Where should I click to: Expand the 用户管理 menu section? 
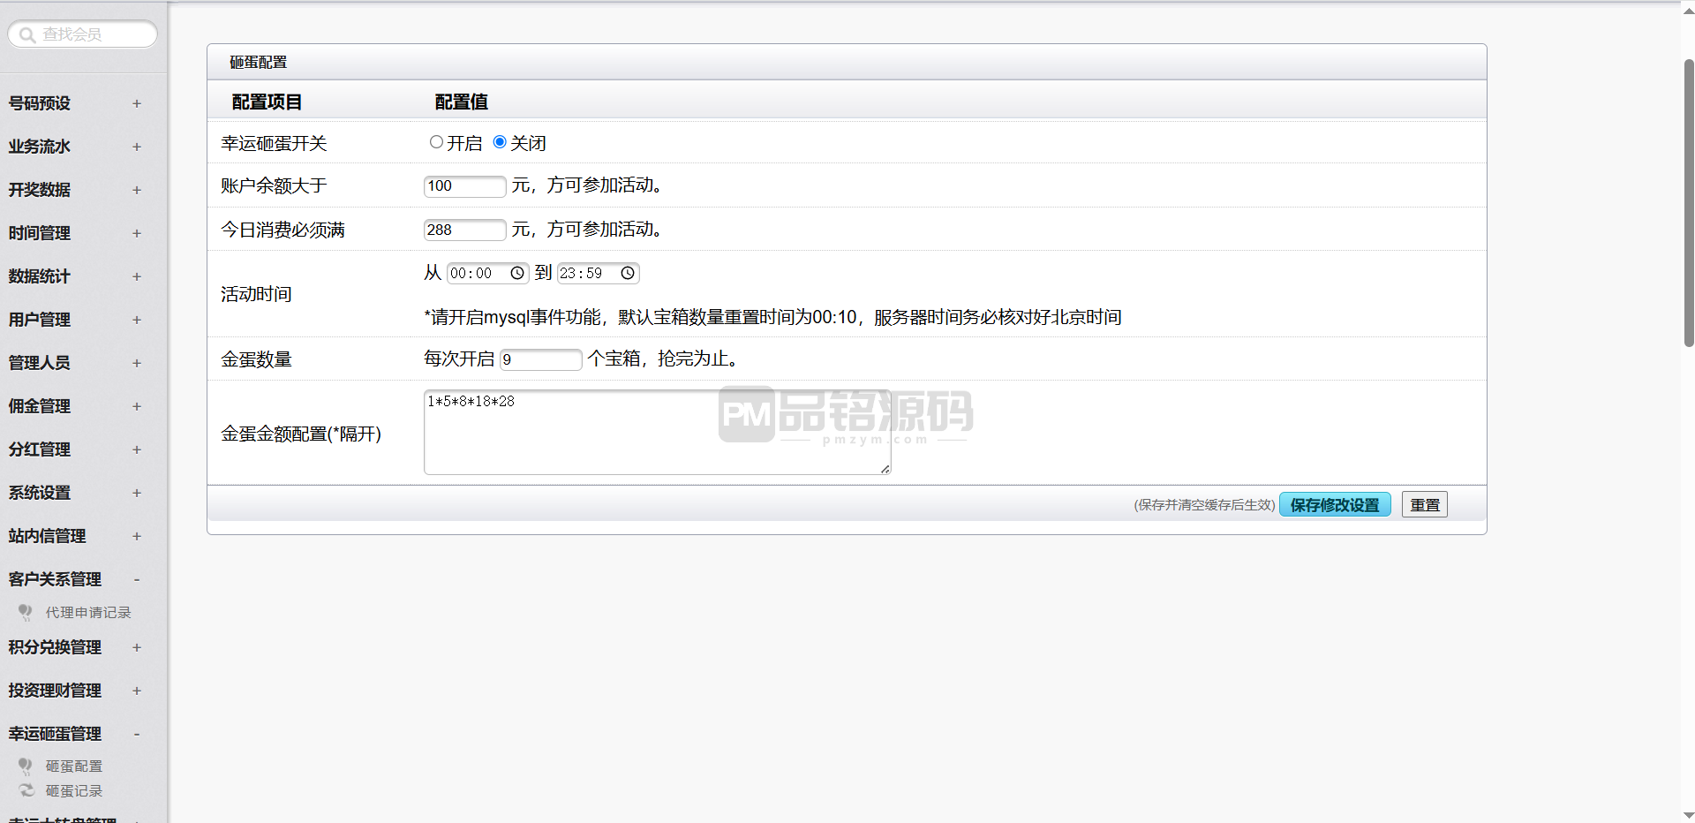tap(137, 320)
